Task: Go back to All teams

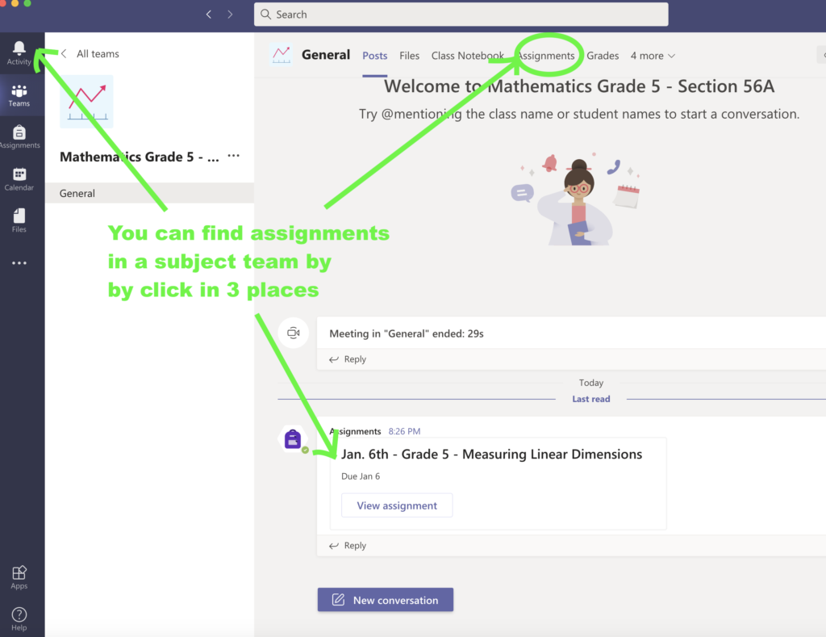Action: point(90,54)
